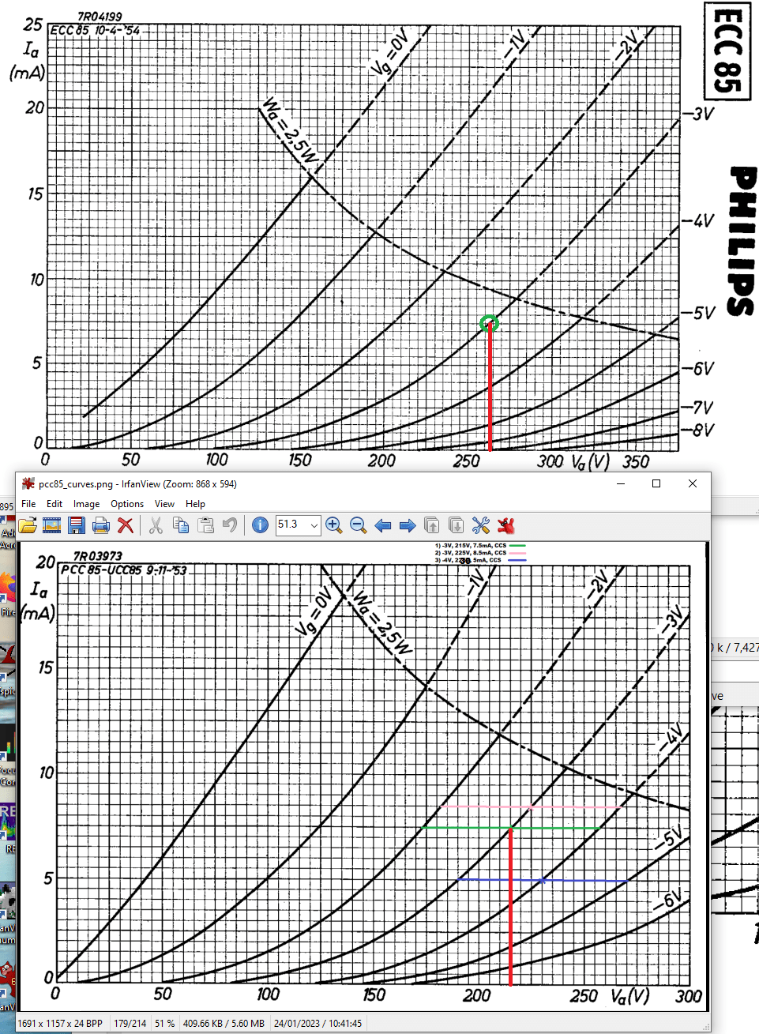This screenshot has height=1034, width=759.
Task: Click the window title pcc85_curves.png - IrfanView
Action: coord(137,484)
